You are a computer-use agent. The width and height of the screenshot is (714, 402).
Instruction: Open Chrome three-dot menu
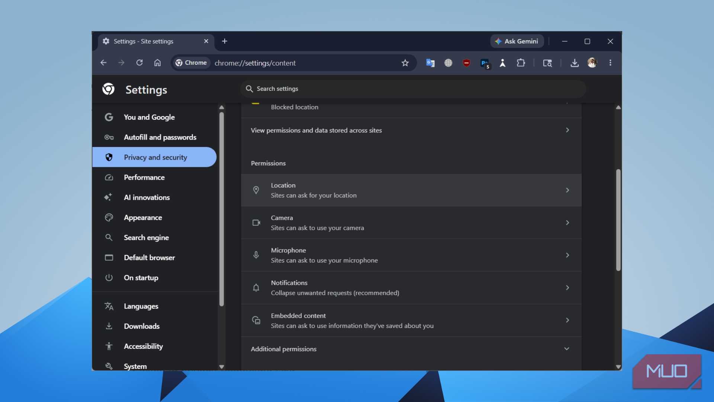coord(610,63)
